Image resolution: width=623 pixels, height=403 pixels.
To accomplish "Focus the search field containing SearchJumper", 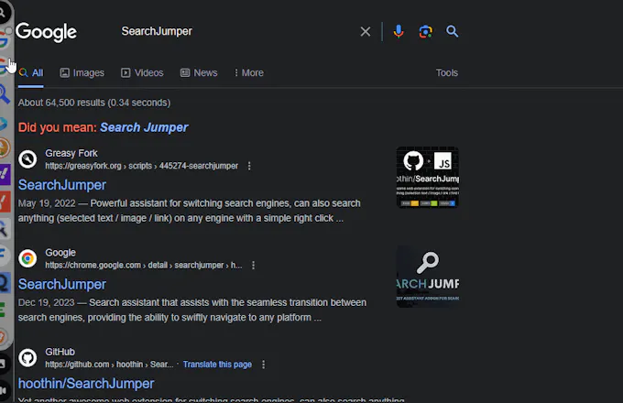I will point(235,31).
